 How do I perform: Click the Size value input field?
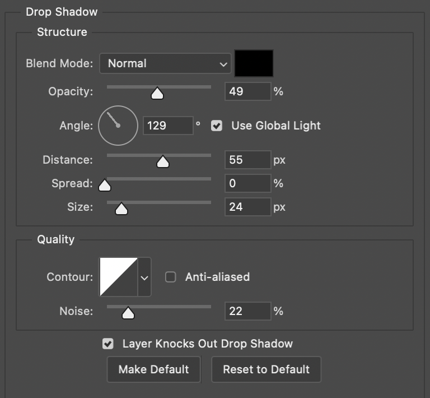248,207
